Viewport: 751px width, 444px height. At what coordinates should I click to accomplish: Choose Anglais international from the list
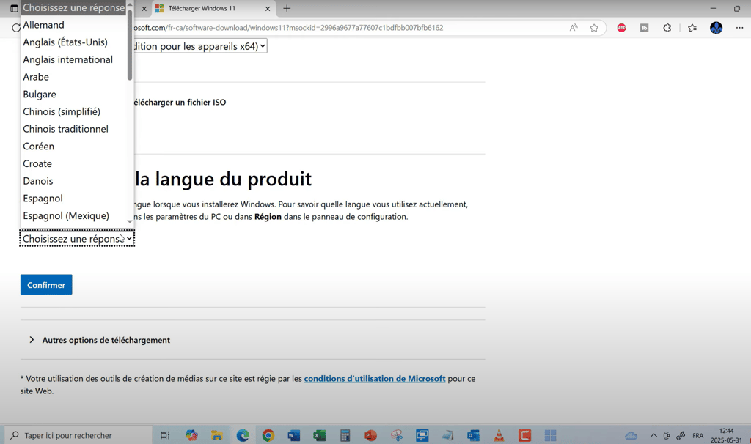point(73,59)
